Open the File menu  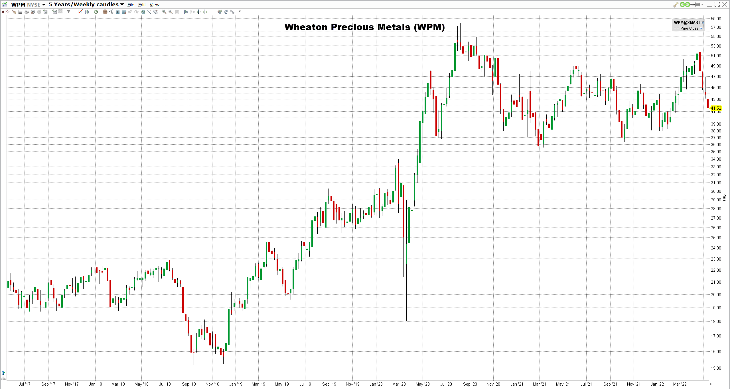tap(131, 5)
